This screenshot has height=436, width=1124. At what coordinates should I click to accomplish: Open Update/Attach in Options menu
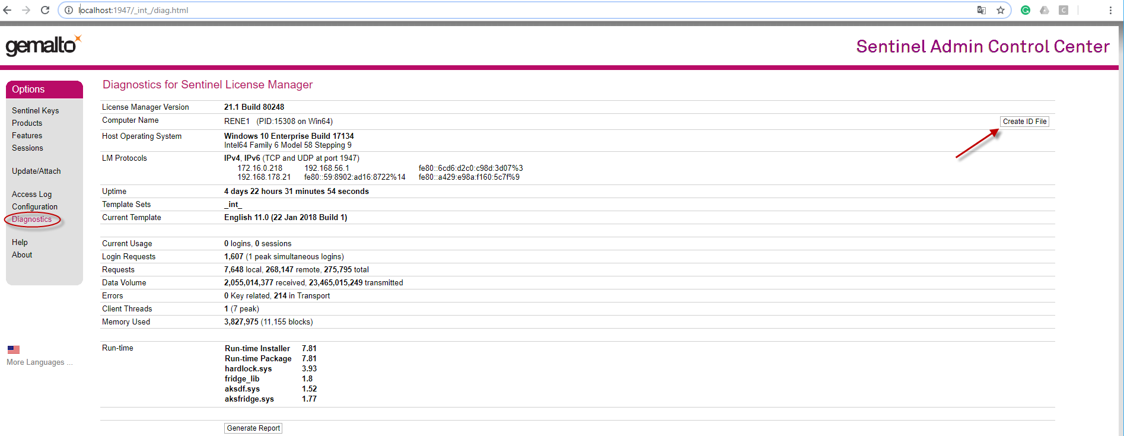pos(36,171)
